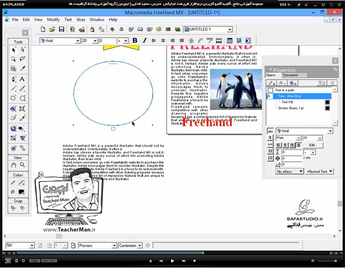The height and width of the screenshot is (268, 345).
Task: Open the Modify menu
Action: click(x=53, y=19)
